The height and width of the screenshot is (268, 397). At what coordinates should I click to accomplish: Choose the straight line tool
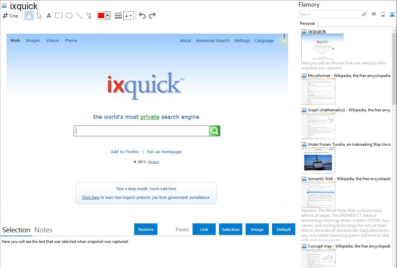79,16
